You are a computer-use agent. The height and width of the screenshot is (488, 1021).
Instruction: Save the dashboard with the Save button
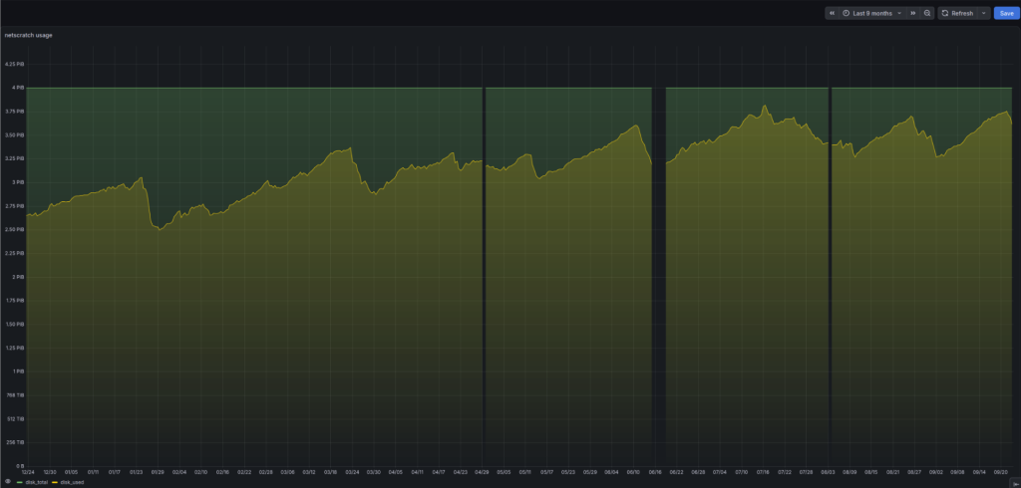[1007, 13]
